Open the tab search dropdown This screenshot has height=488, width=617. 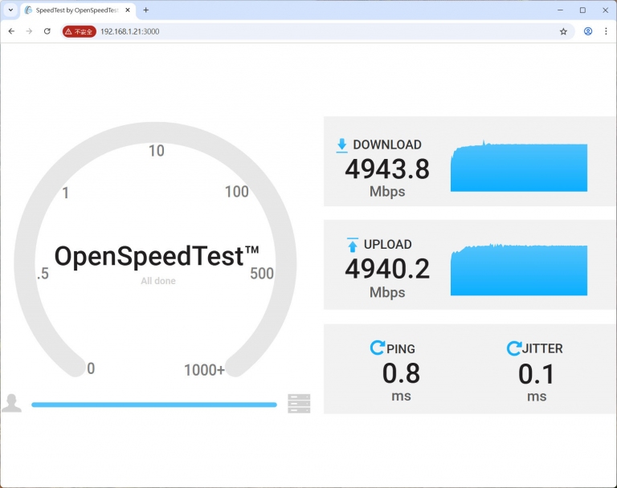(10, 10)
